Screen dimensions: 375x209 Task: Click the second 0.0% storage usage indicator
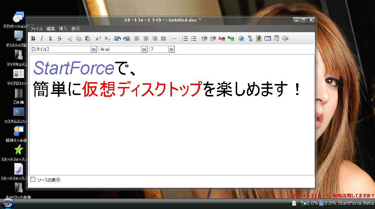(328, 203)
